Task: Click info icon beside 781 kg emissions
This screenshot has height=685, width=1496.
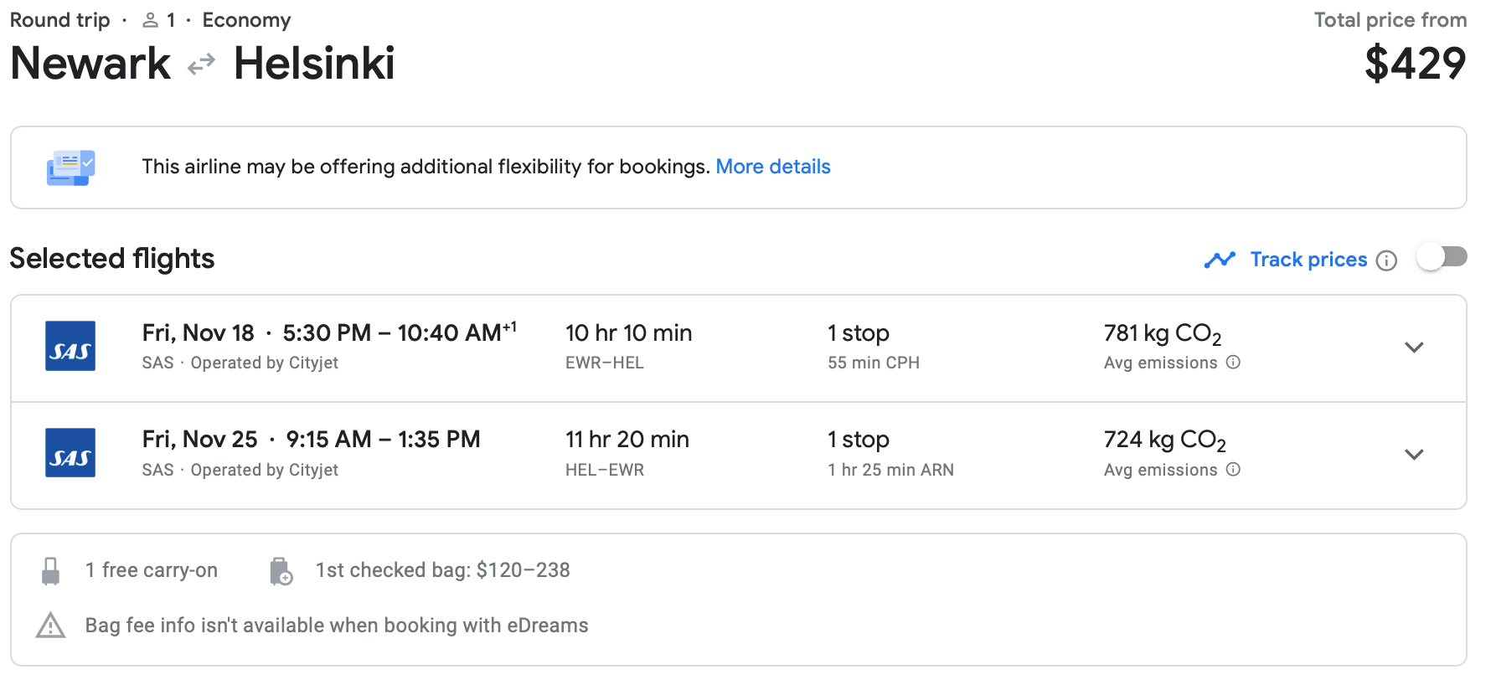Action: (x=1233, y=363)
